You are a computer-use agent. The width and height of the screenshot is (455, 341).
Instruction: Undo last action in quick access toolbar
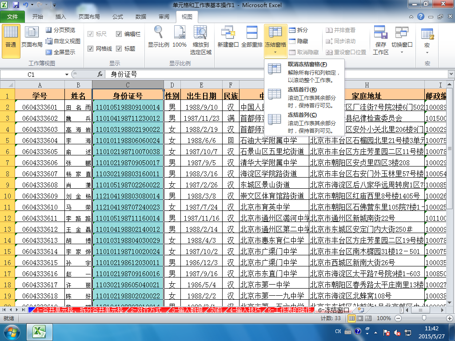25,5
